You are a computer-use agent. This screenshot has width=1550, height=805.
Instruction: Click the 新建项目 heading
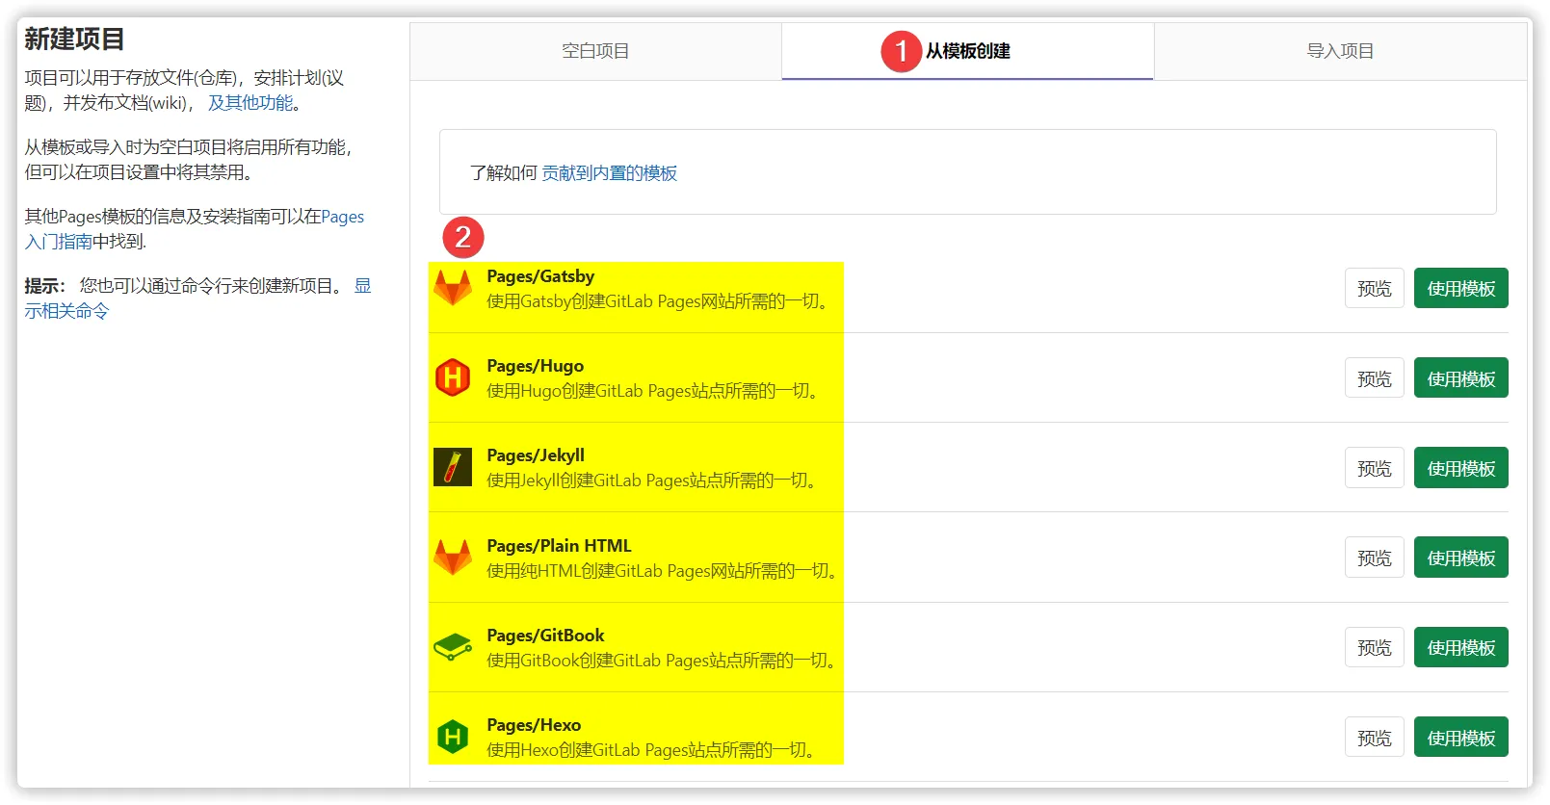(x=74, y=39)
